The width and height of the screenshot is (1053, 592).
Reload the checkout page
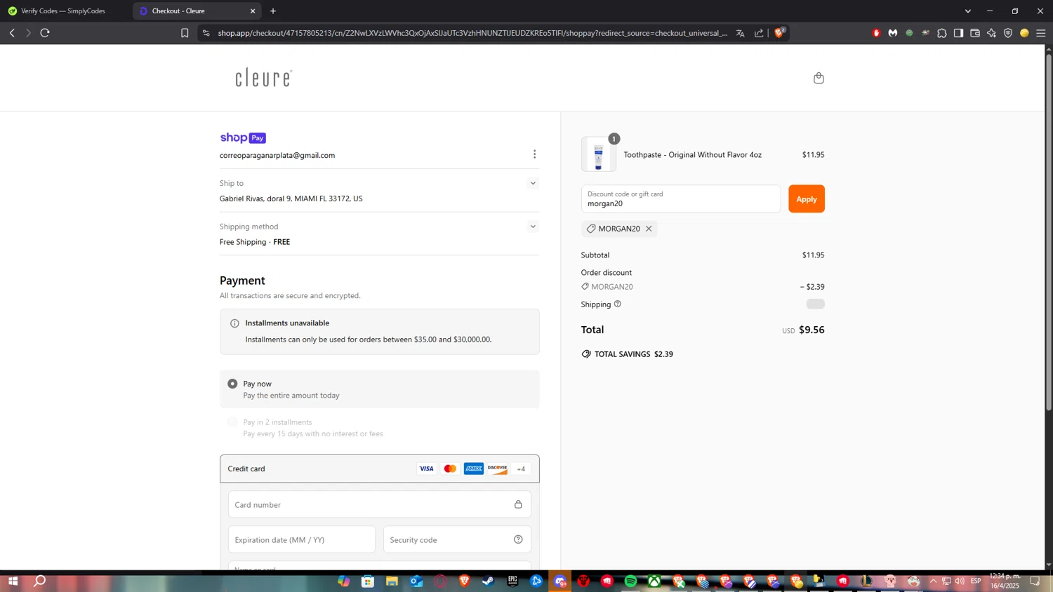click(45, 33)
